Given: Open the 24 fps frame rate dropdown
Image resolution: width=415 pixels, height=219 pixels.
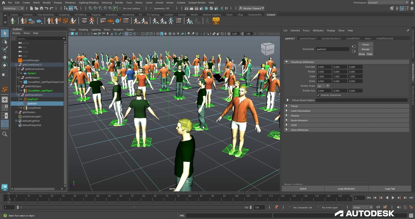Looking at the screenshot, I should (x=362, y=208).
